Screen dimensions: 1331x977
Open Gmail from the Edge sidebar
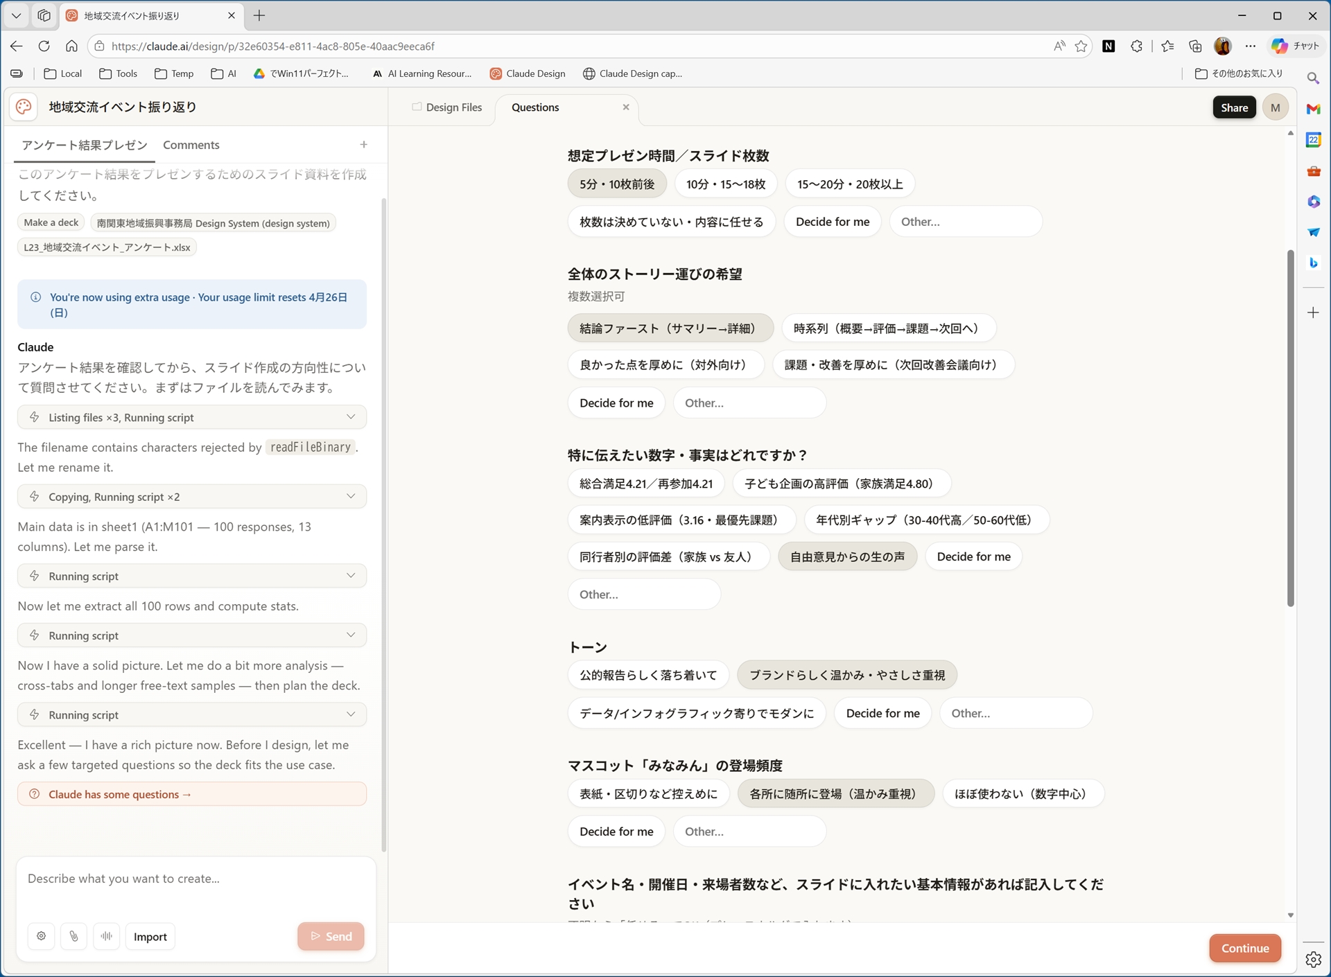[1314, 108]
